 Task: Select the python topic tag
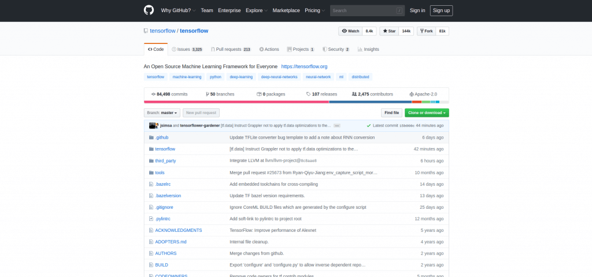pos(216,77)
